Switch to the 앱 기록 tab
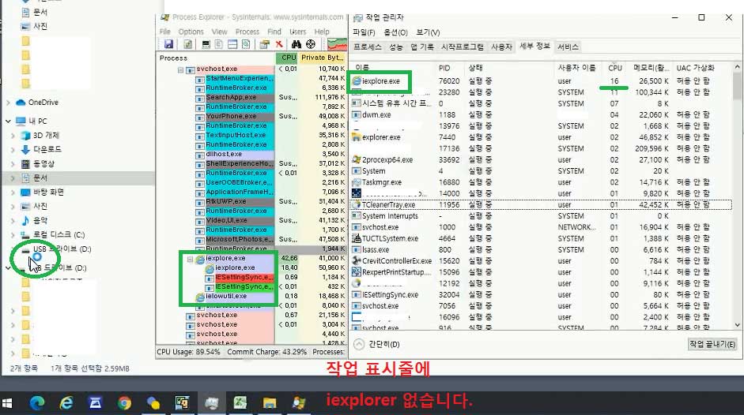Image resolution: width=744 pixels, height=415 pixels. pos(422,47)
